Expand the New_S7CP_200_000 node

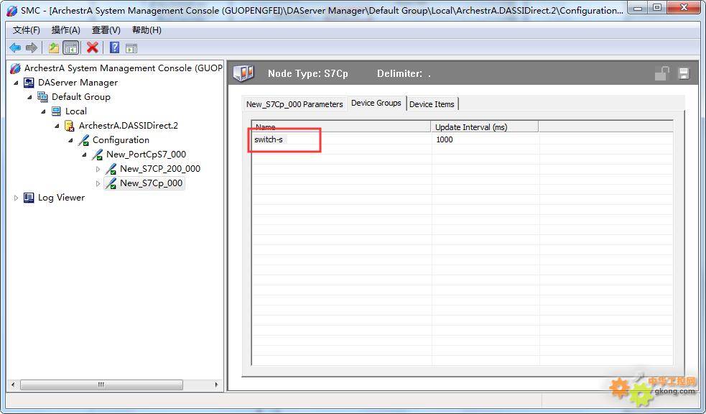(98, 169)
